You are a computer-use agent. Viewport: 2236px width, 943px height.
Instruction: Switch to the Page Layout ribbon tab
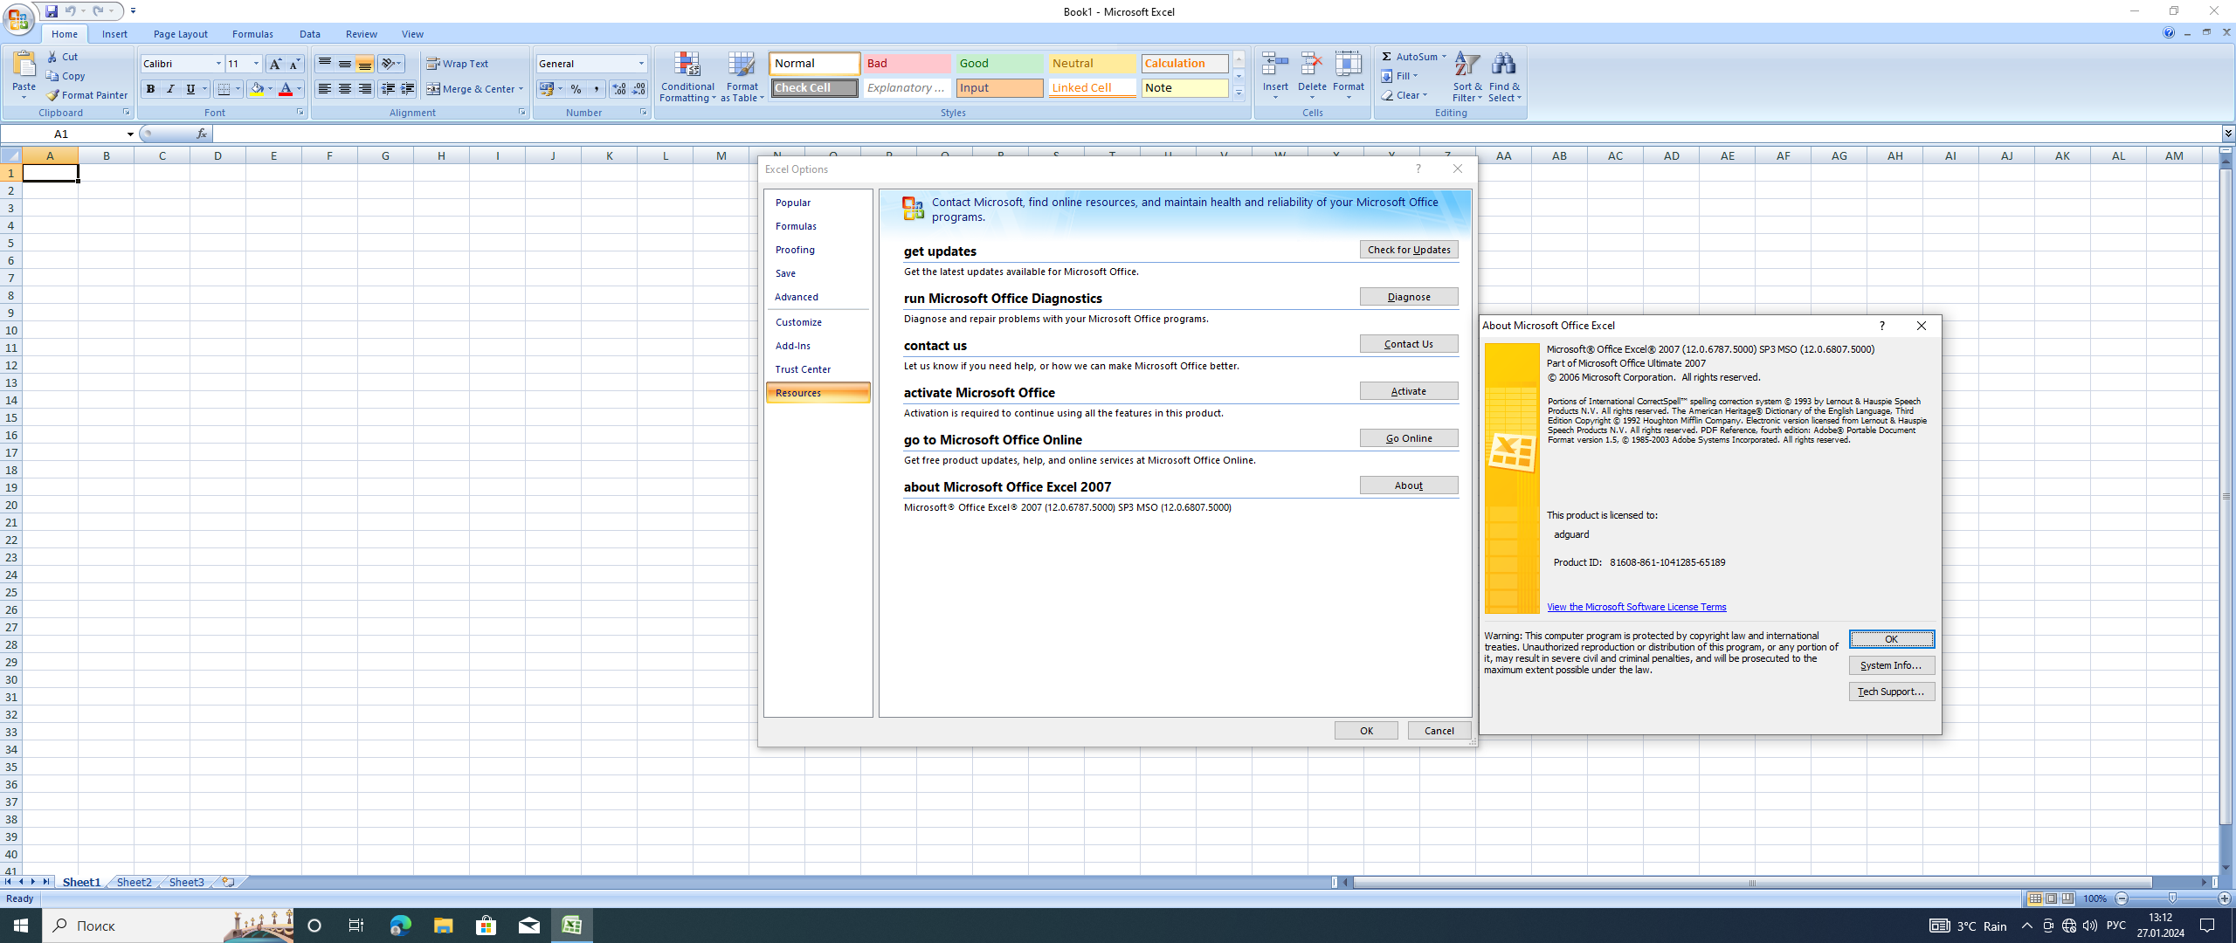180,34
